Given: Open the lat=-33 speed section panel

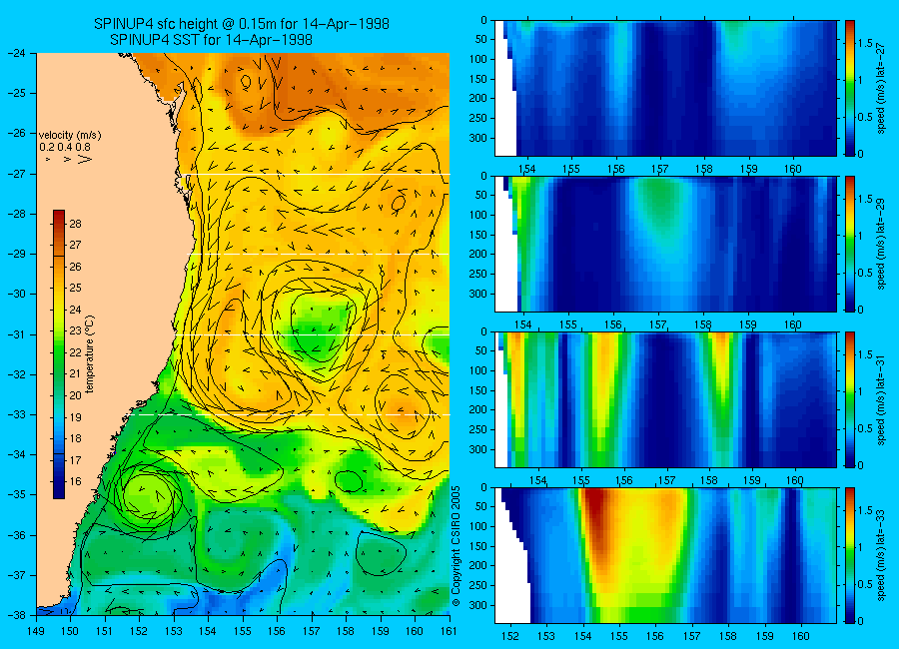Looking at the screenshot, I should pos(665,555).
